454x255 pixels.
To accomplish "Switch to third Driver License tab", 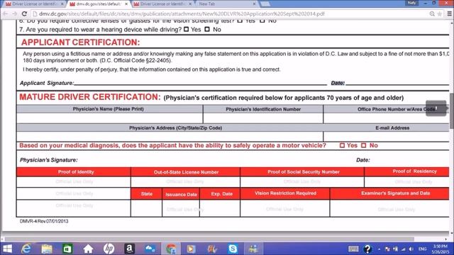I will point(162,4).
